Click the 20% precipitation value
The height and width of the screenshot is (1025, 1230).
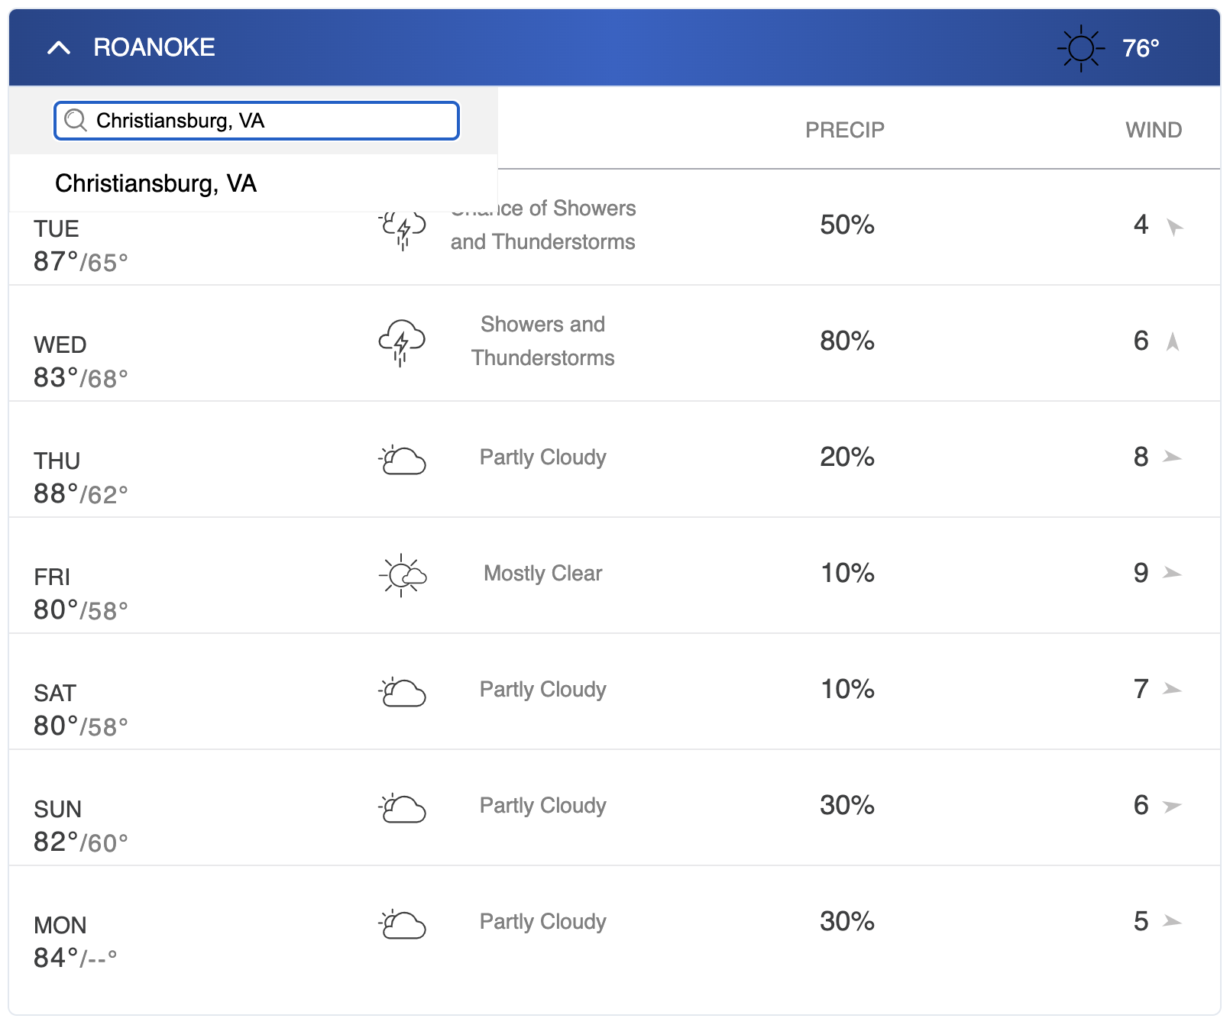coord(846,457)
